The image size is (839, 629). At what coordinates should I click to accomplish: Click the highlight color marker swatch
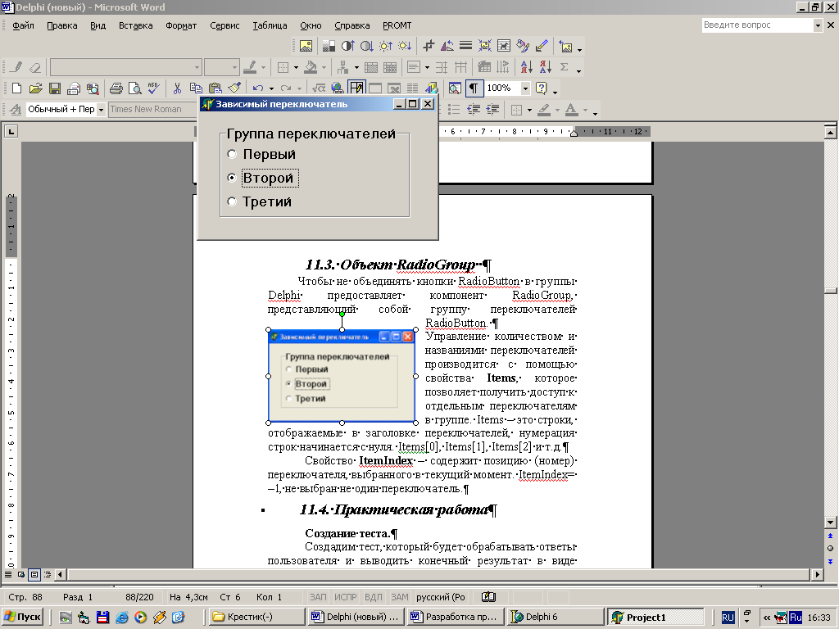pyautogui.click(x=544, y=110)
